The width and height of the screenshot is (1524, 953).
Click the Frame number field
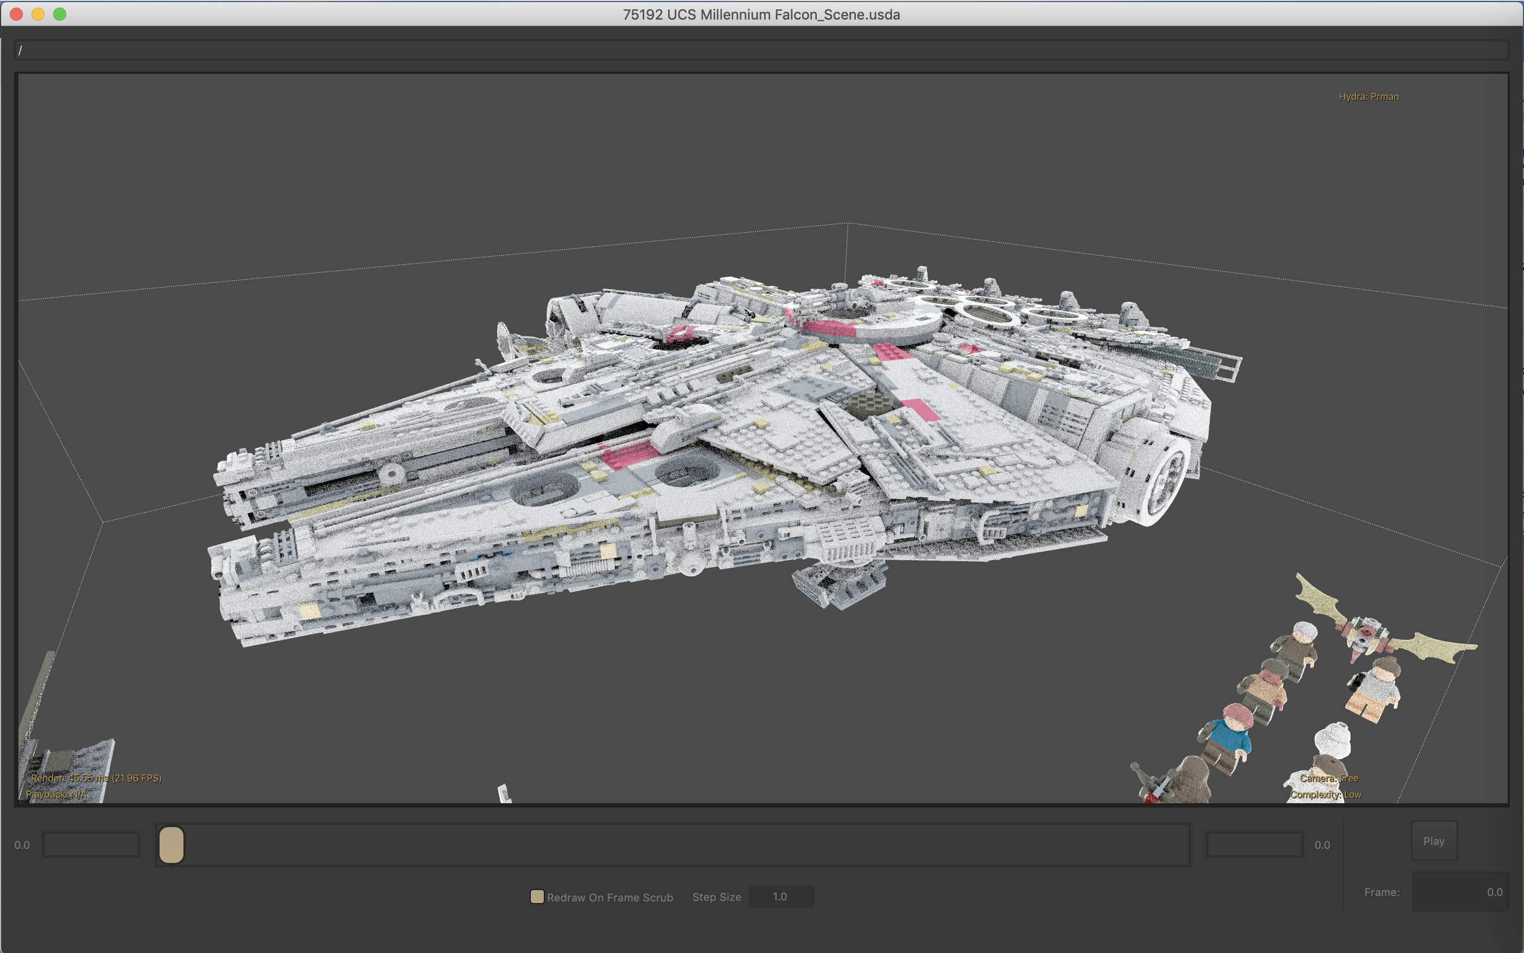click(x=1460, y=892)
